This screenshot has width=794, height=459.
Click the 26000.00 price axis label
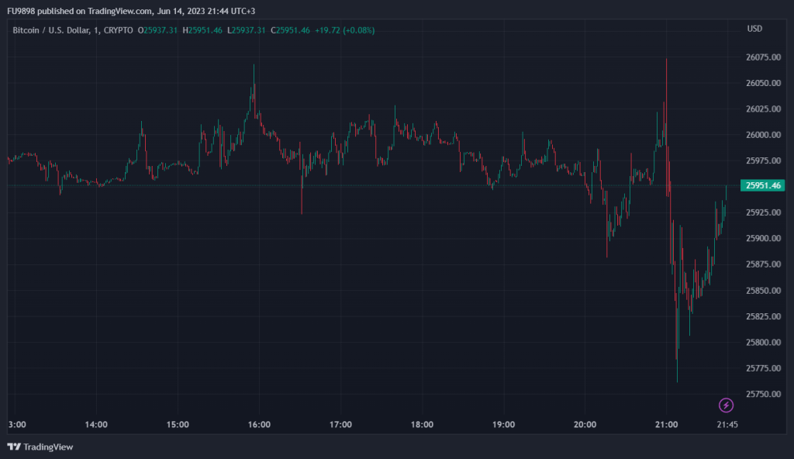(763, 135)
